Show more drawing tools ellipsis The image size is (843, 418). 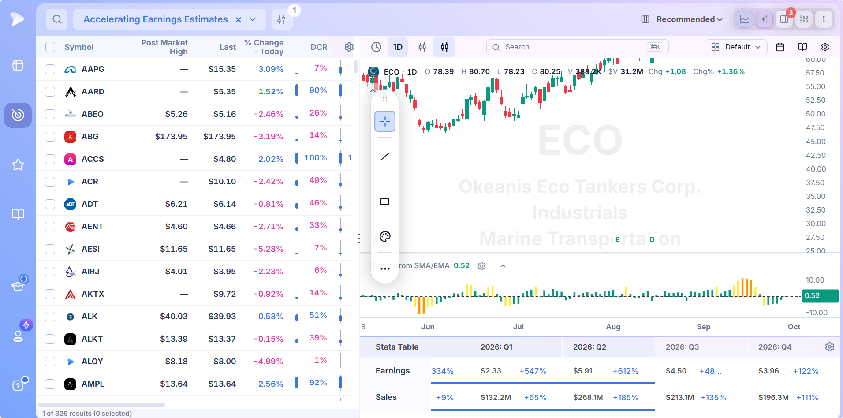click(385, 269)
